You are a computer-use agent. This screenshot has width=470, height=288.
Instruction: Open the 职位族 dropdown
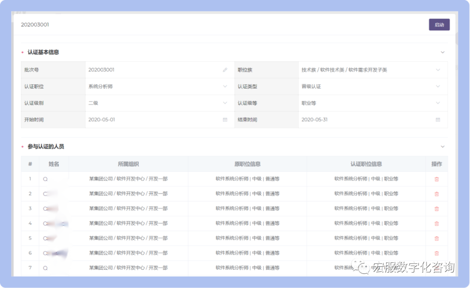coord(438,70)
